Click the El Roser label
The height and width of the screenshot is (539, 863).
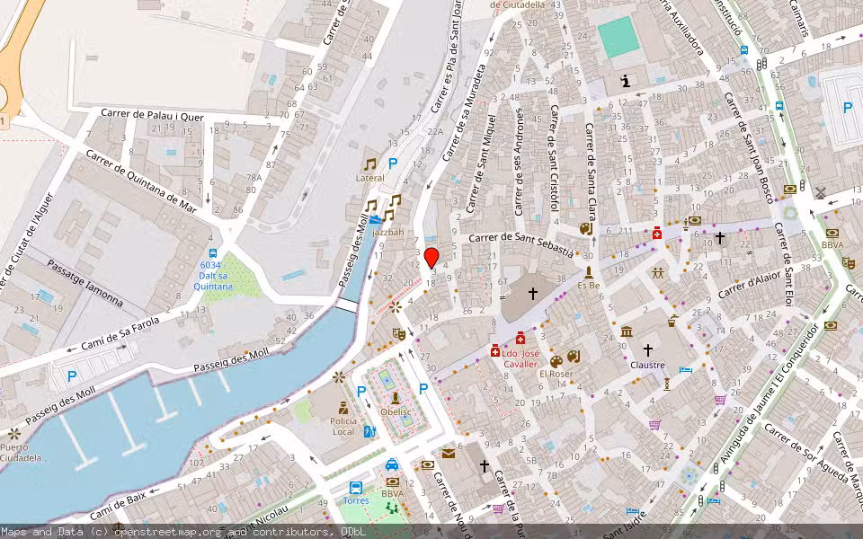[x=556, y=374]
